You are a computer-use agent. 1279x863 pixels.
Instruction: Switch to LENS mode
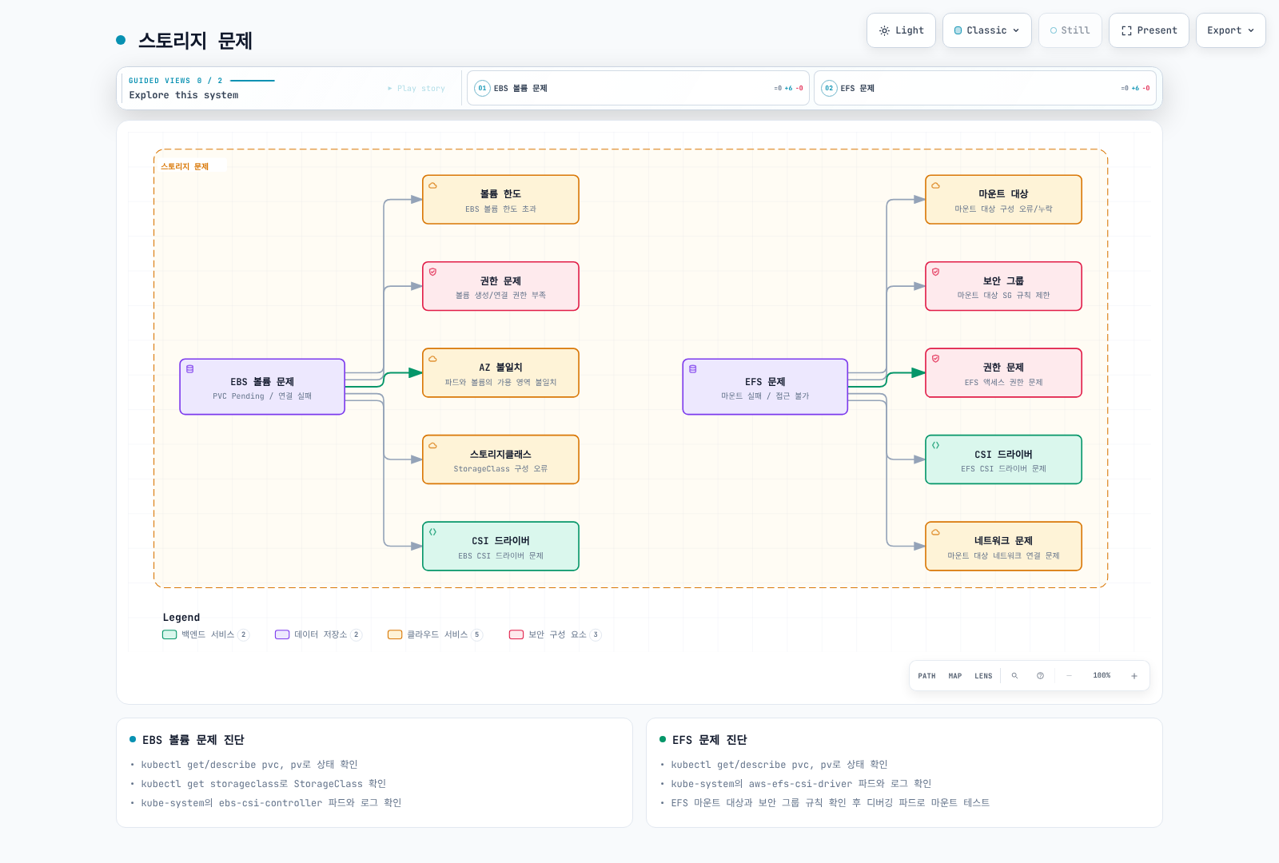click(983, 676)
